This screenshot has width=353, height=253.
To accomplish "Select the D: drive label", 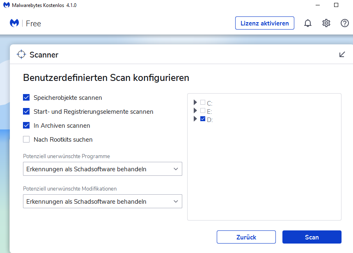I will click(x=210, y=120).
